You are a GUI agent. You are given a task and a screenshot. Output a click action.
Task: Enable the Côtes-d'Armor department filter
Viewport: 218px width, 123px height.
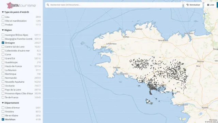[3, 108]
